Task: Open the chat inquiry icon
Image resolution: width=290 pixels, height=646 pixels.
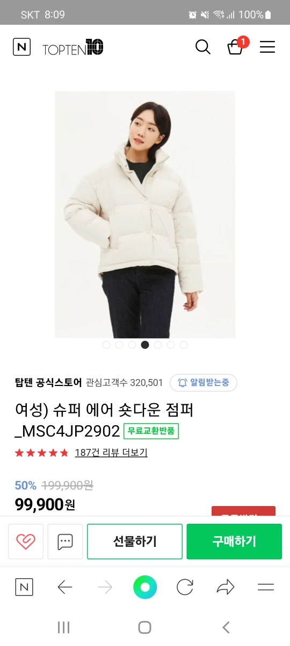Action: tap(65, 542)
